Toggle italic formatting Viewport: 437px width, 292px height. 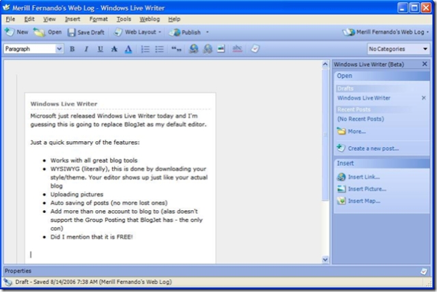click(86, 49)
